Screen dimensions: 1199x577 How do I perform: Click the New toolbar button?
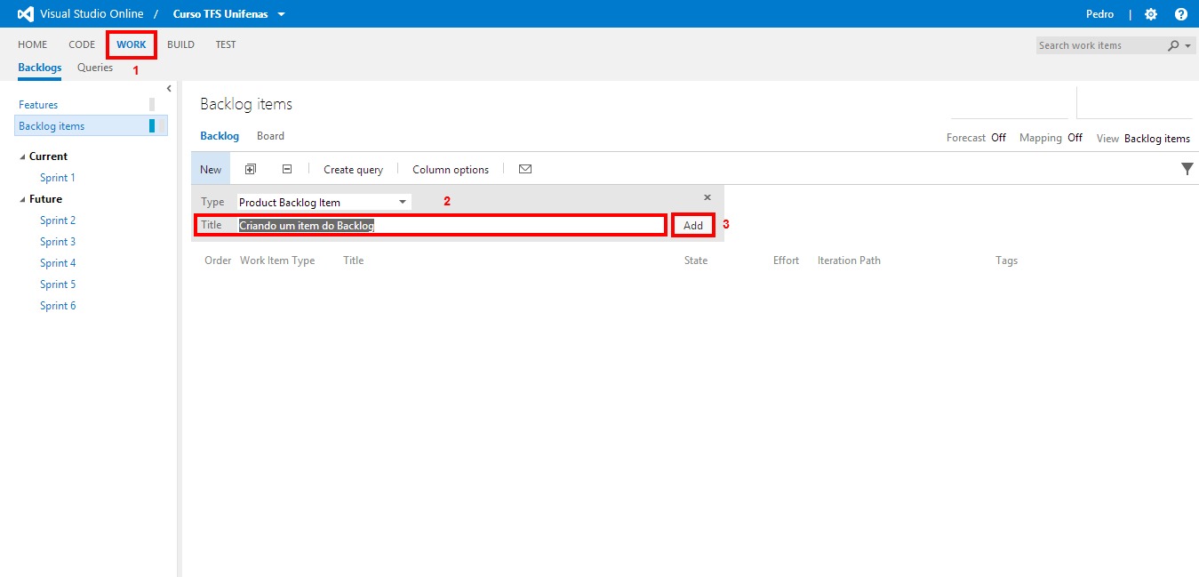pyautogui.click(x=211, y=169)
